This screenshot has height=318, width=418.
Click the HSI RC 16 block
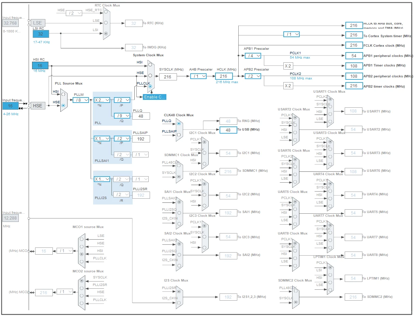pos(40,66)
